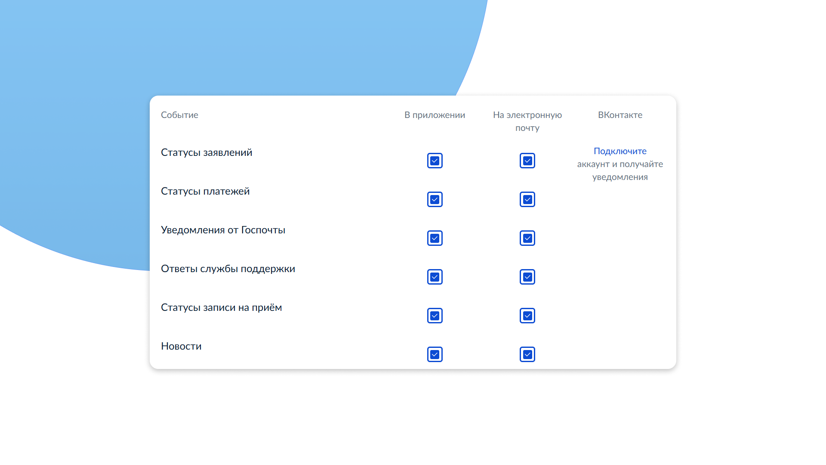The width and height of the screenshot is (826, 465).
Task: Toggle email Ответы службы поддержки checkbox
Action: tap(527, 277)
